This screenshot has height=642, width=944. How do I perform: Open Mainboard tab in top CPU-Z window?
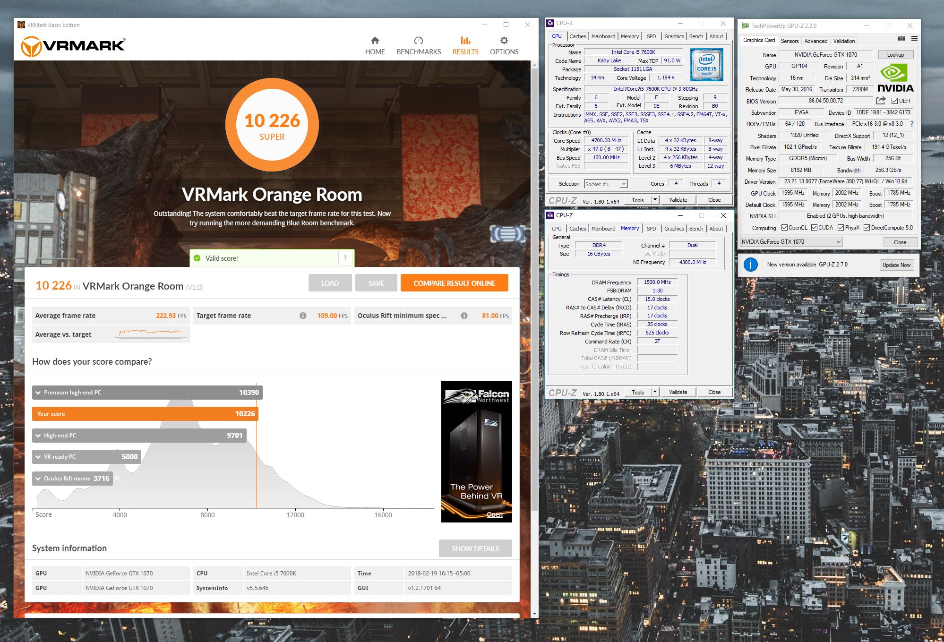(x=603, y=36)
